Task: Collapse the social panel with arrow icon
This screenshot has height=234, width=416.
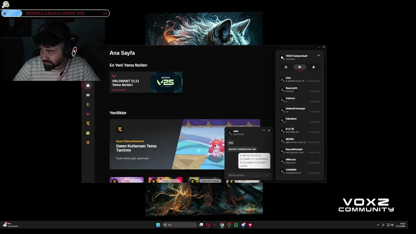Action: click(318, 56)
